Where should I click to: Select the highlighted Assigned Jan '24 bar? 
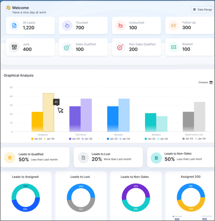(x=49, y=112)
